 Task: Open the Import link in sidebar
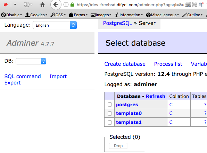[x=58, y=76]
